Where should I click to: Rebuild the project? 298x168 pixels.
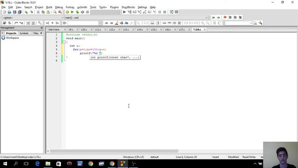click(x=82, y=12)
